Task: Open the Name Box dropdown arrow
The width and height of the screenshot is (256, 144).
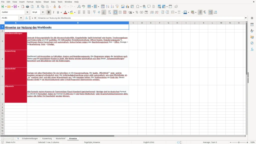Action: pyautogui.click(x=21, y=18)
